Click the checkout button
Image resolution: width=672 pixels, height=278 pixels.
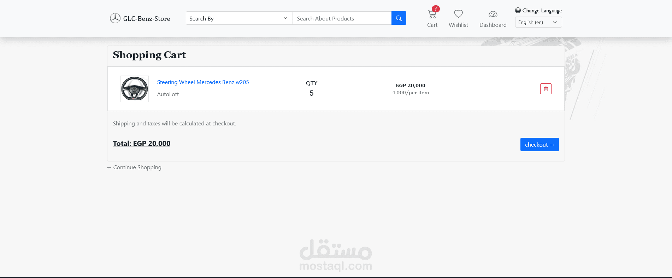(540, 144)
